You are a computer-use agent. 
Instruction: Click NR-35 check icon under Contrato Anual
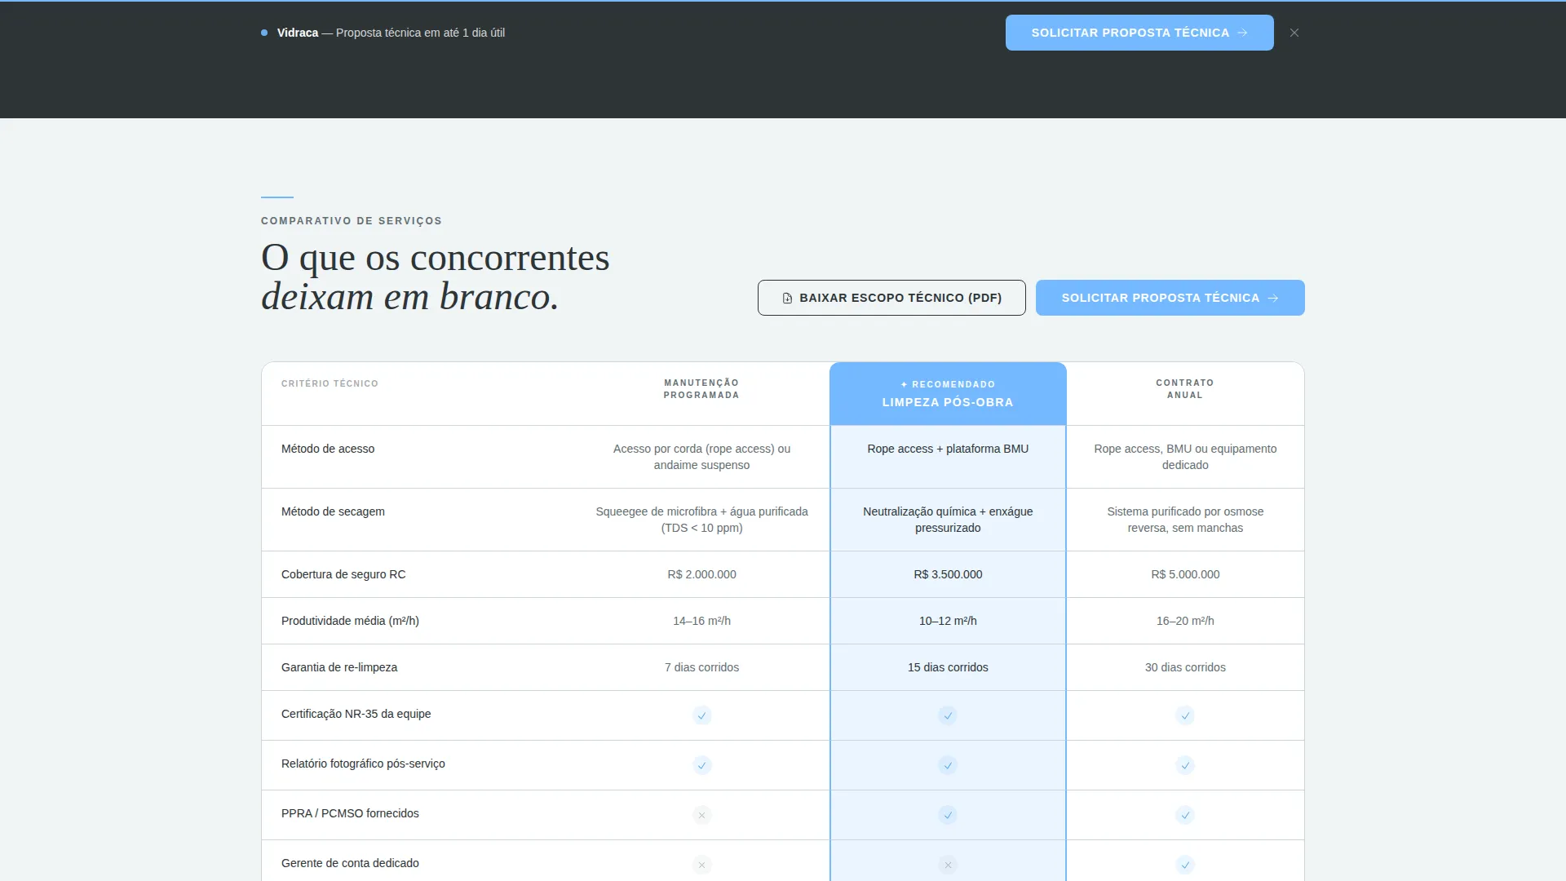1185,715
